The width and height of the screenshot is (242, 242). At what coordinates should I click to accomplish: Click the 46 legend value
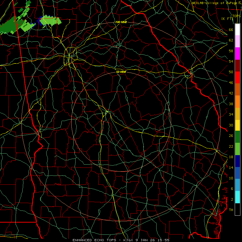(x=231, y=83)
